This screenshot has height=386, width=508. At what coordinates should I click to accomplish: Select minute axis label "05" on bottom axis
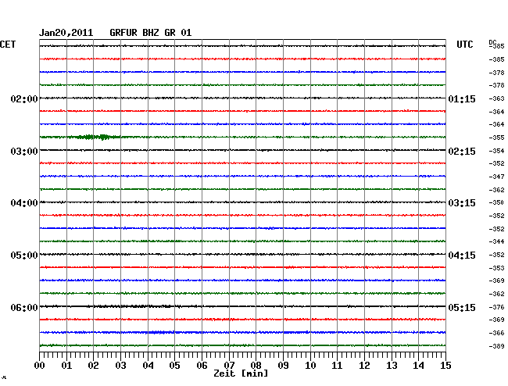[x=174, y=365]
